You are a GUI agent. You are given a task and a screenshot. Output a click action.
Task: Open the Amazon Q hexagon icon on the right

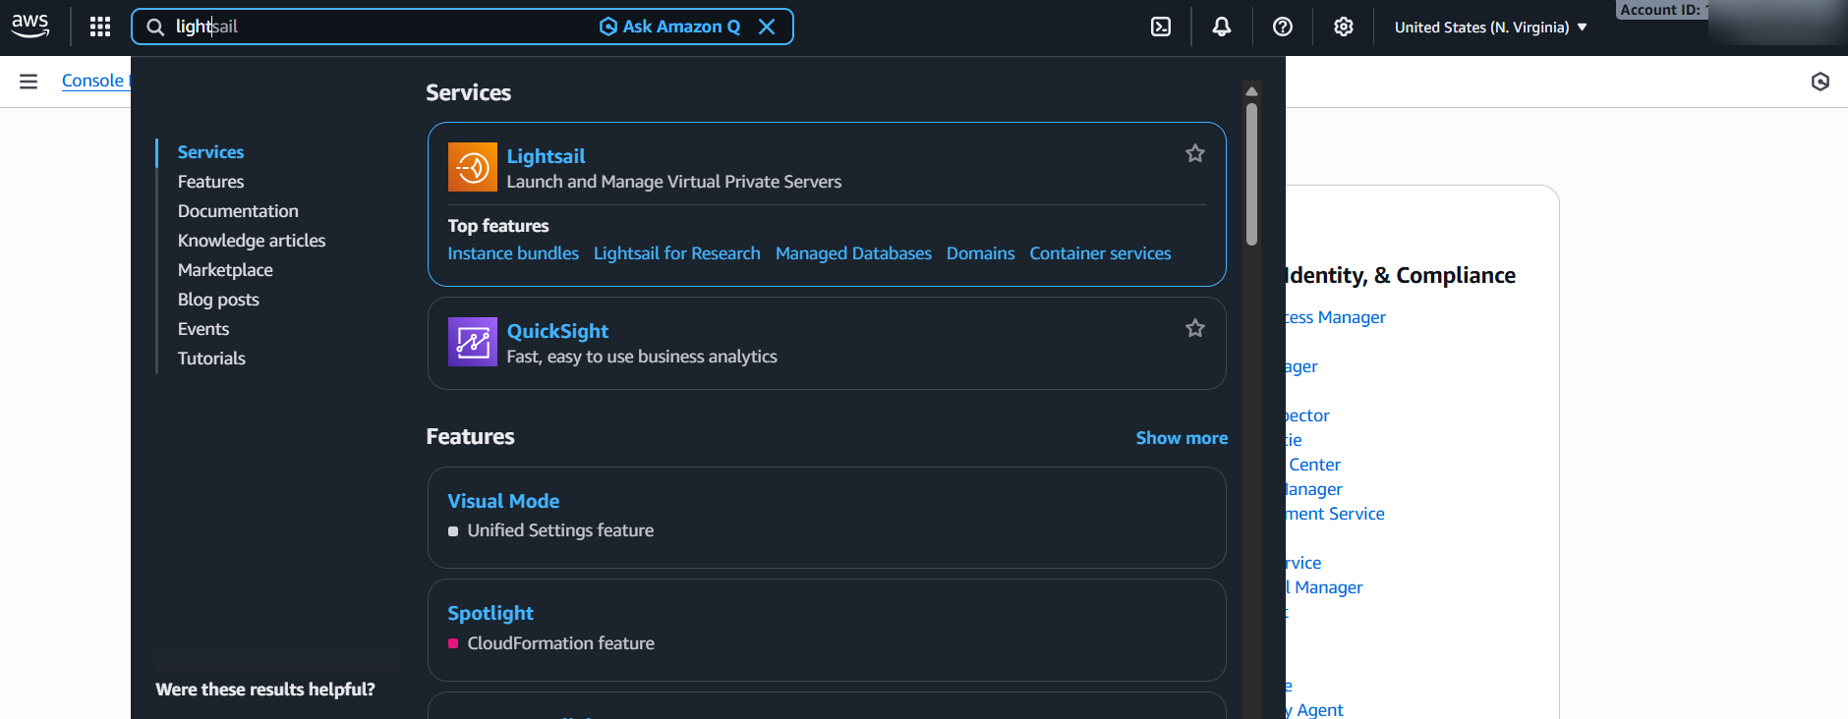(x=1820, y=82)
